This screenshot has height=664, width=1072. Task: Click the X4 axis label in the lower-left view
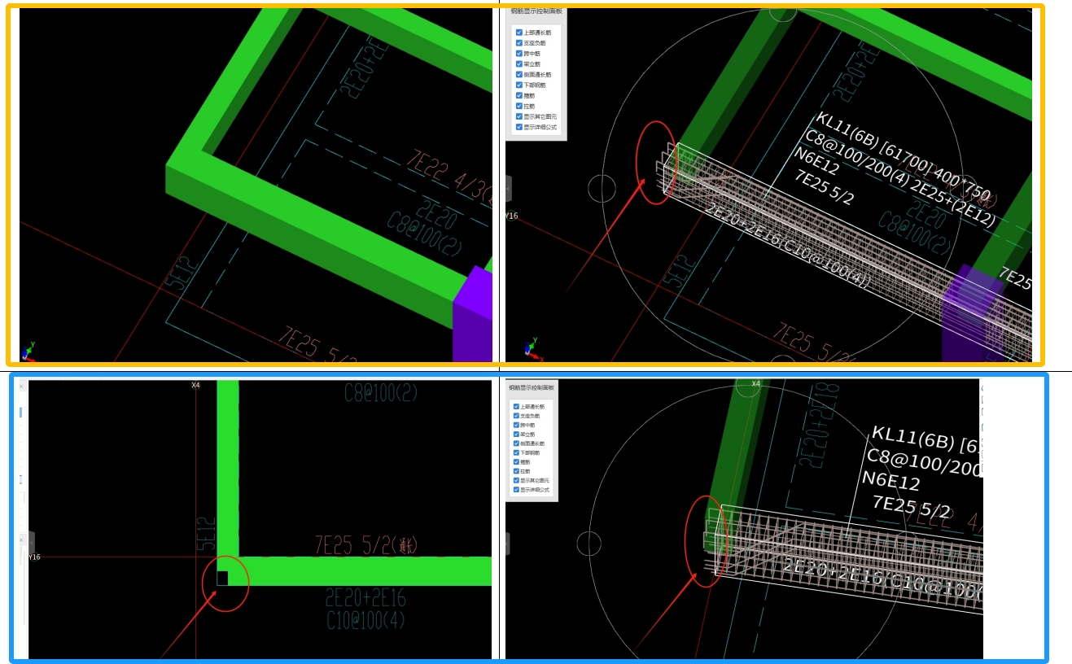point(195,385)
